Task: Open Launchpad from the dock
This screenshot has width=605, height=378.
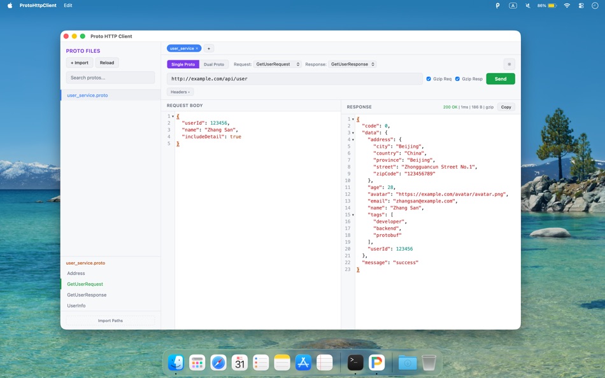Action: 197,363
